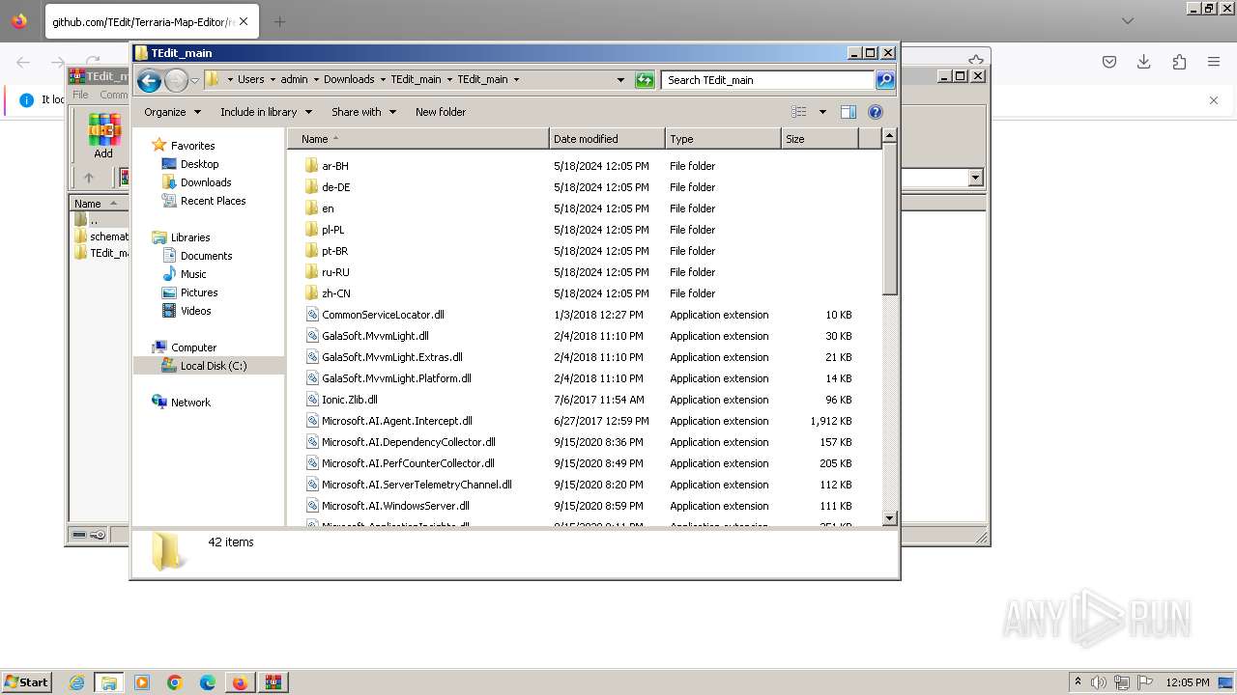This screenshot has height=695, width=1237.
Task: Click the Explorer Back navigation arrow
Action: coord(149,80)
